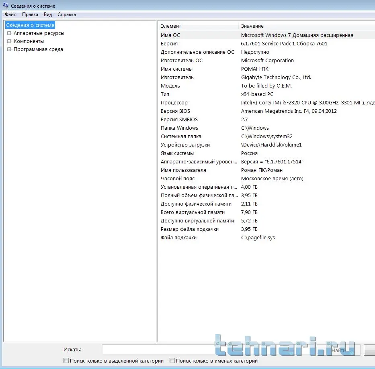Click the Gigabyte Technology Co., Ltd. value
The height and width of the screenshot is (369, 375).
click(x=276, y=77)
